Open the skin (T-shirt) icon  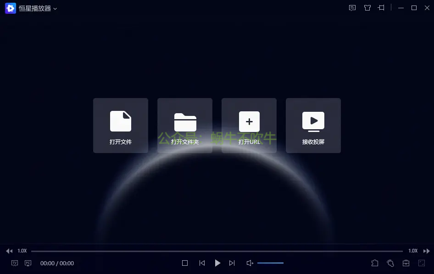(x=367, y=8)
